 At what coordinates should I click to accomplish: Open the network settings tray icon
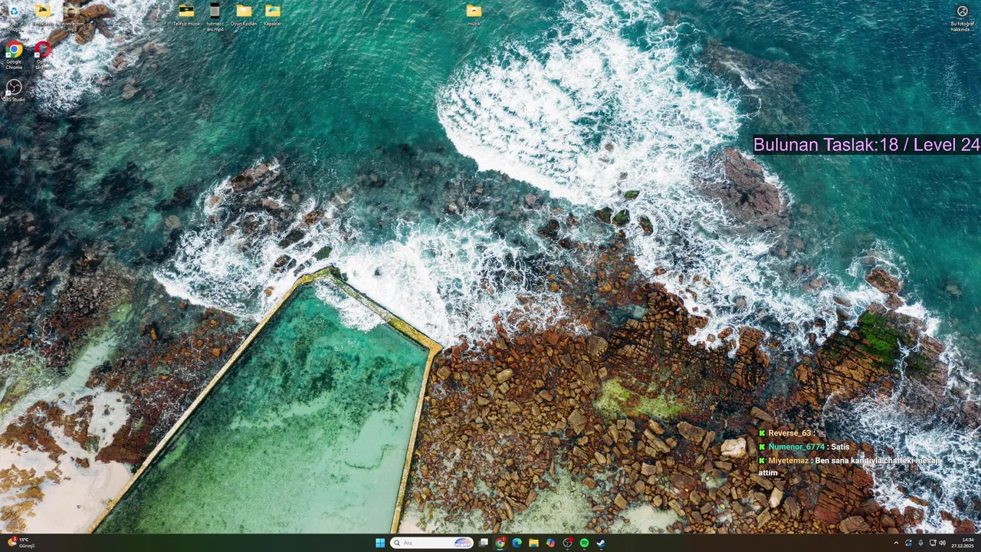tap(932, 543)
